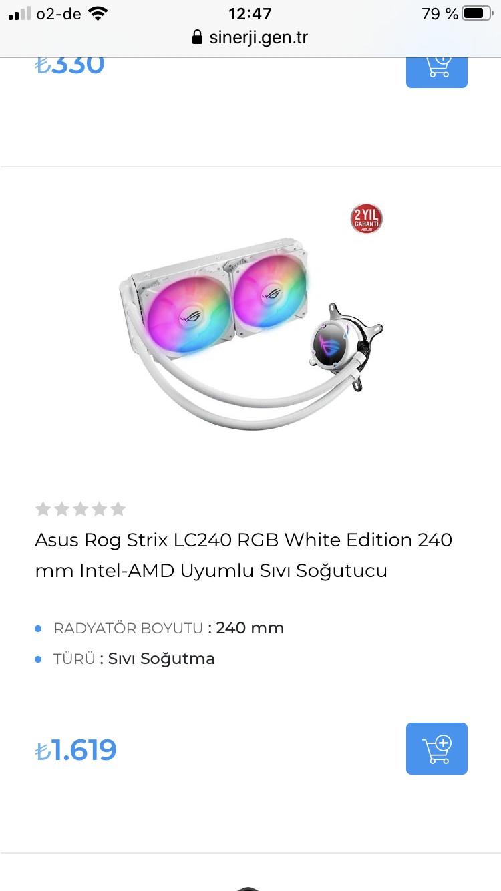Select the first rating star

click(x=43, y=509)
